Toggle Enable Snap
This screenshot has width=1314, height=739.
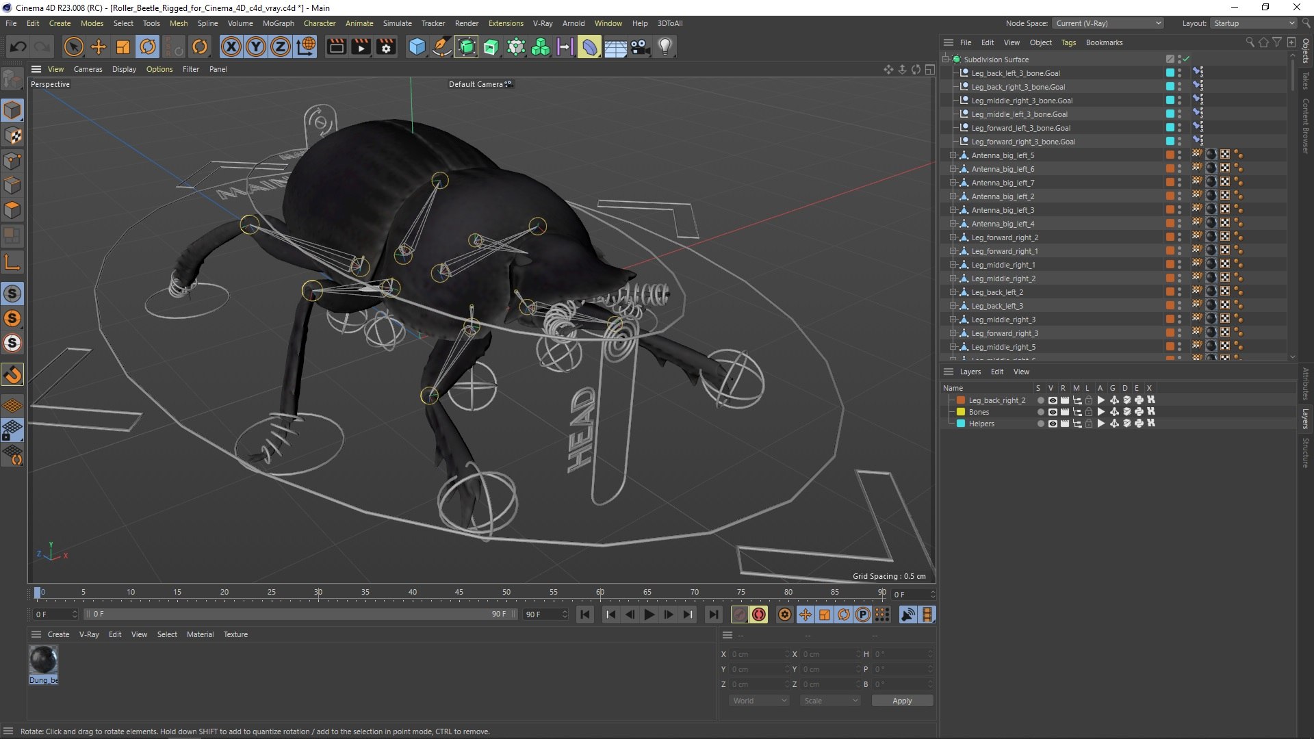(12, 375)
